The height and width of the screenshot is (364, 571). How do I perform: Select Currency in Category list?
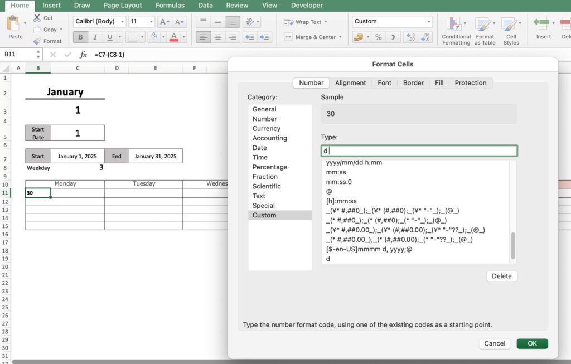[x=280, y=129]
